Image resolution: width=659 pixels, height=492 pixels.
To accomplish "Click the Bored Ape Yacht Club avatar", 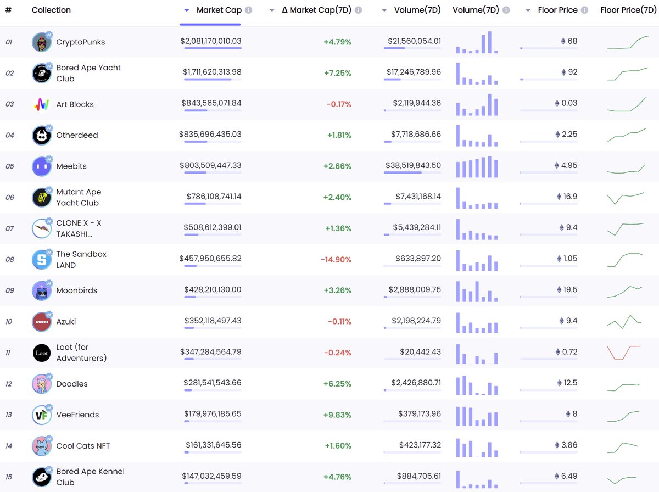I will [x=42, y=73].
